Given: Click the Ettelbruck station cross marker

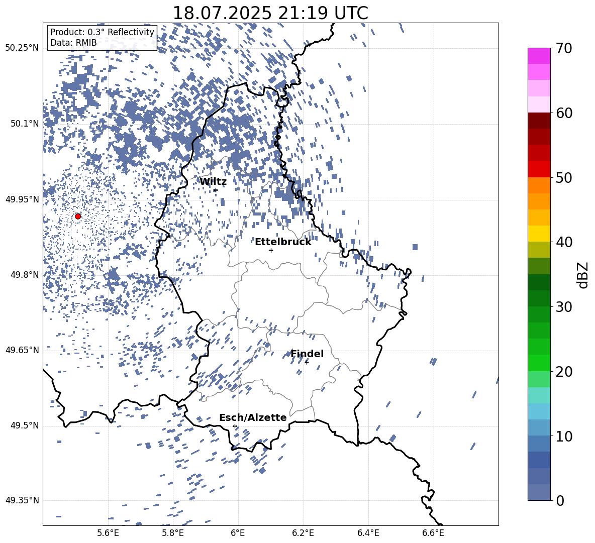Looking at the screenshot, I should click(271, 250).
